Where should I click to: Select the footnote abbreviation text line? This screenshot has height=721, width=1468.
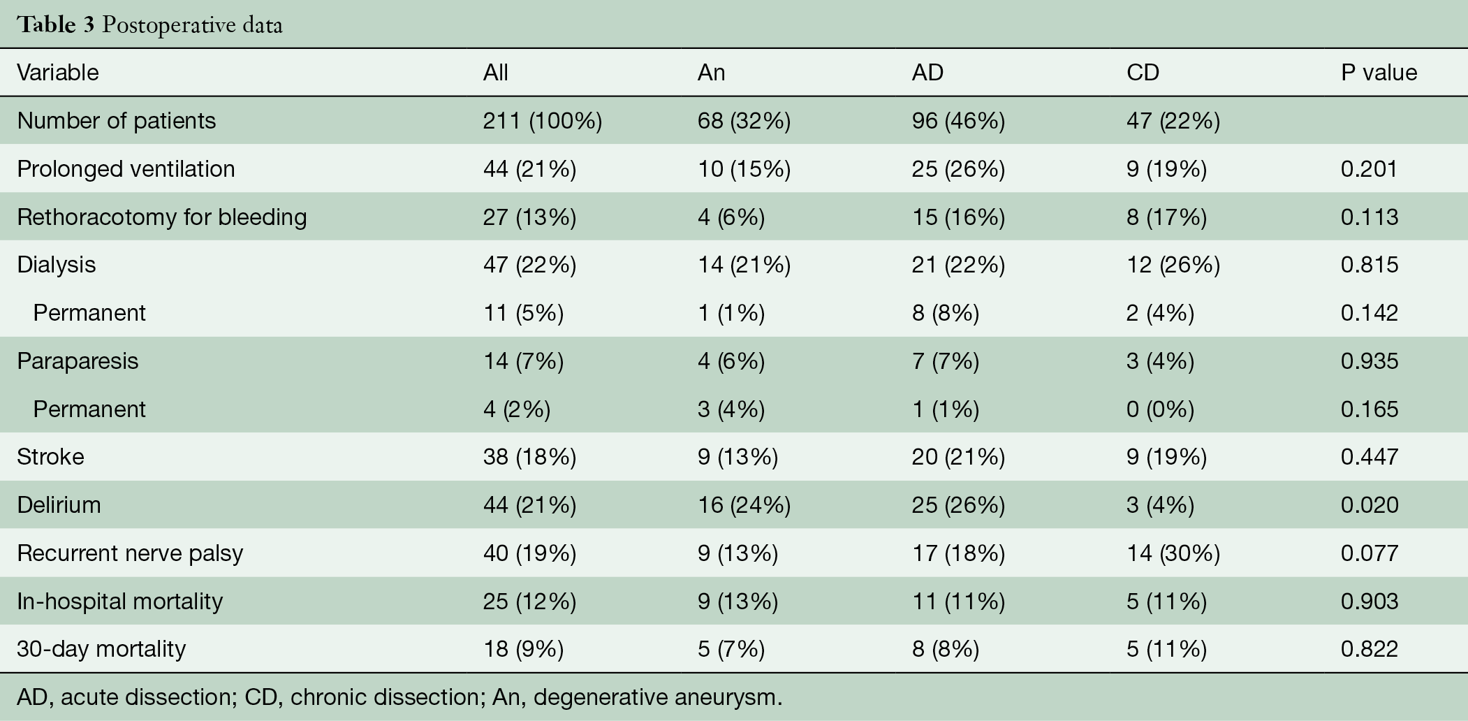tap(399, 697)
